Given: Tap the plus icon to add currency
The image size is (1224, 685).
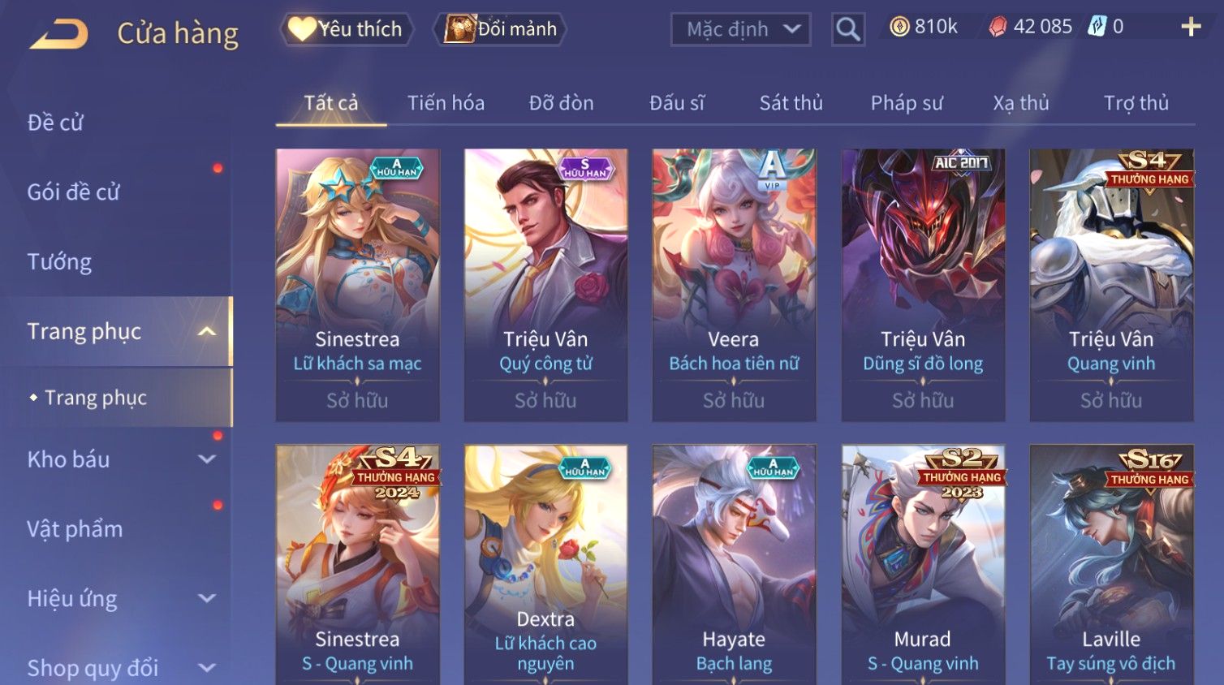Looking at the screenshot, I should click(1191, 27).
